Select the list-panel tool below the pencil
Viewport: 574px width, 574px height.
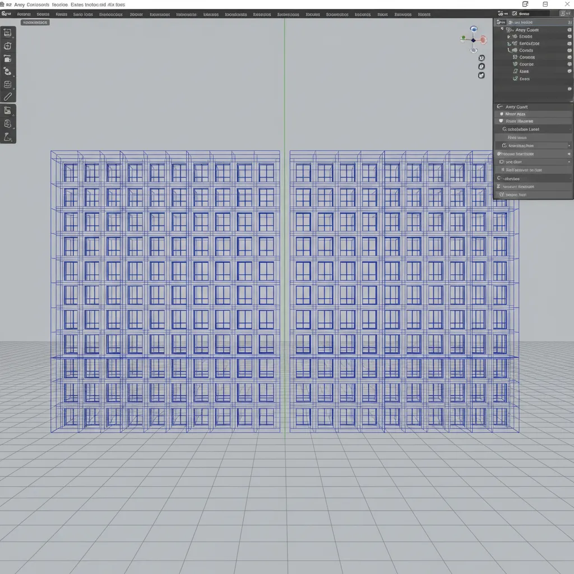coord(8,110)
